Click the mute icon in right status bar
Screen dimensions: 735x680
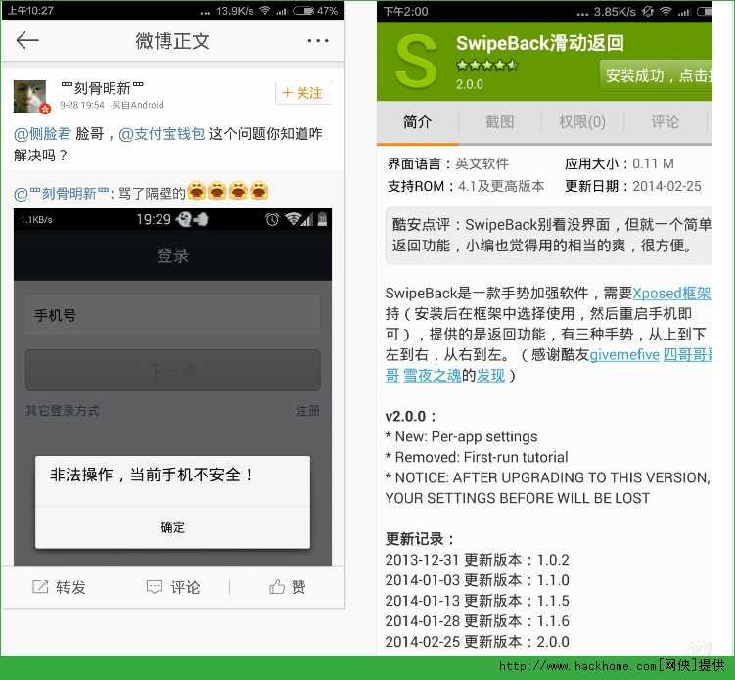point(647,11)
